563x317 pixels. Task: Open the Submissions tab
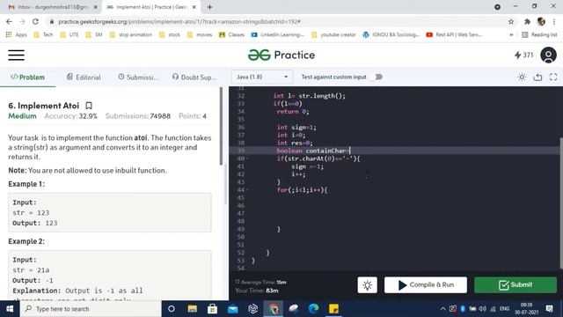pyautogui.click(x=138, y=77)
